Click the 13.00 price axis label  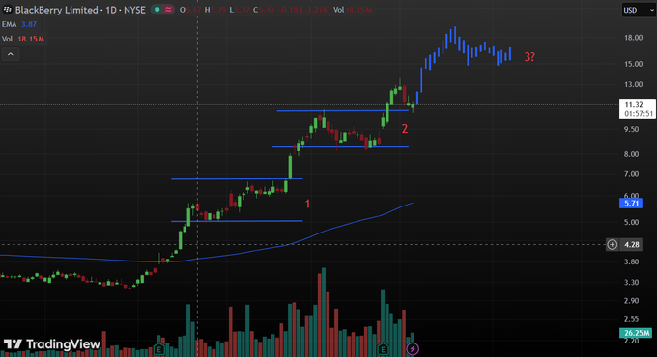(633, 84)
